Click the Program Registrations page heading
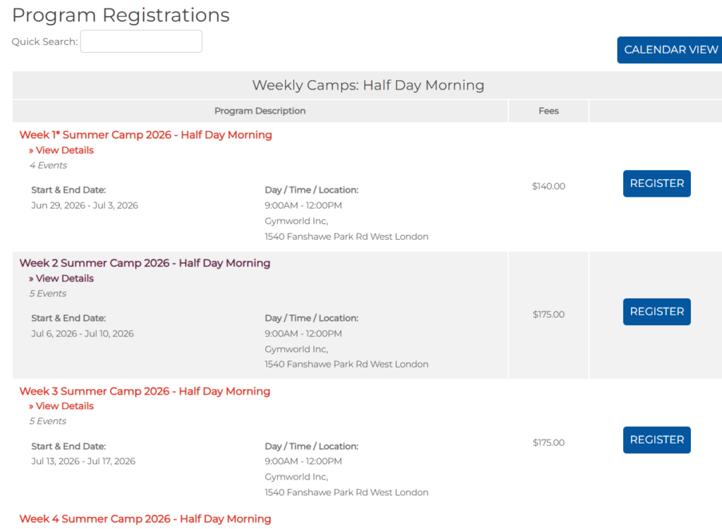 pyautogui.click(x=121, y=15)
